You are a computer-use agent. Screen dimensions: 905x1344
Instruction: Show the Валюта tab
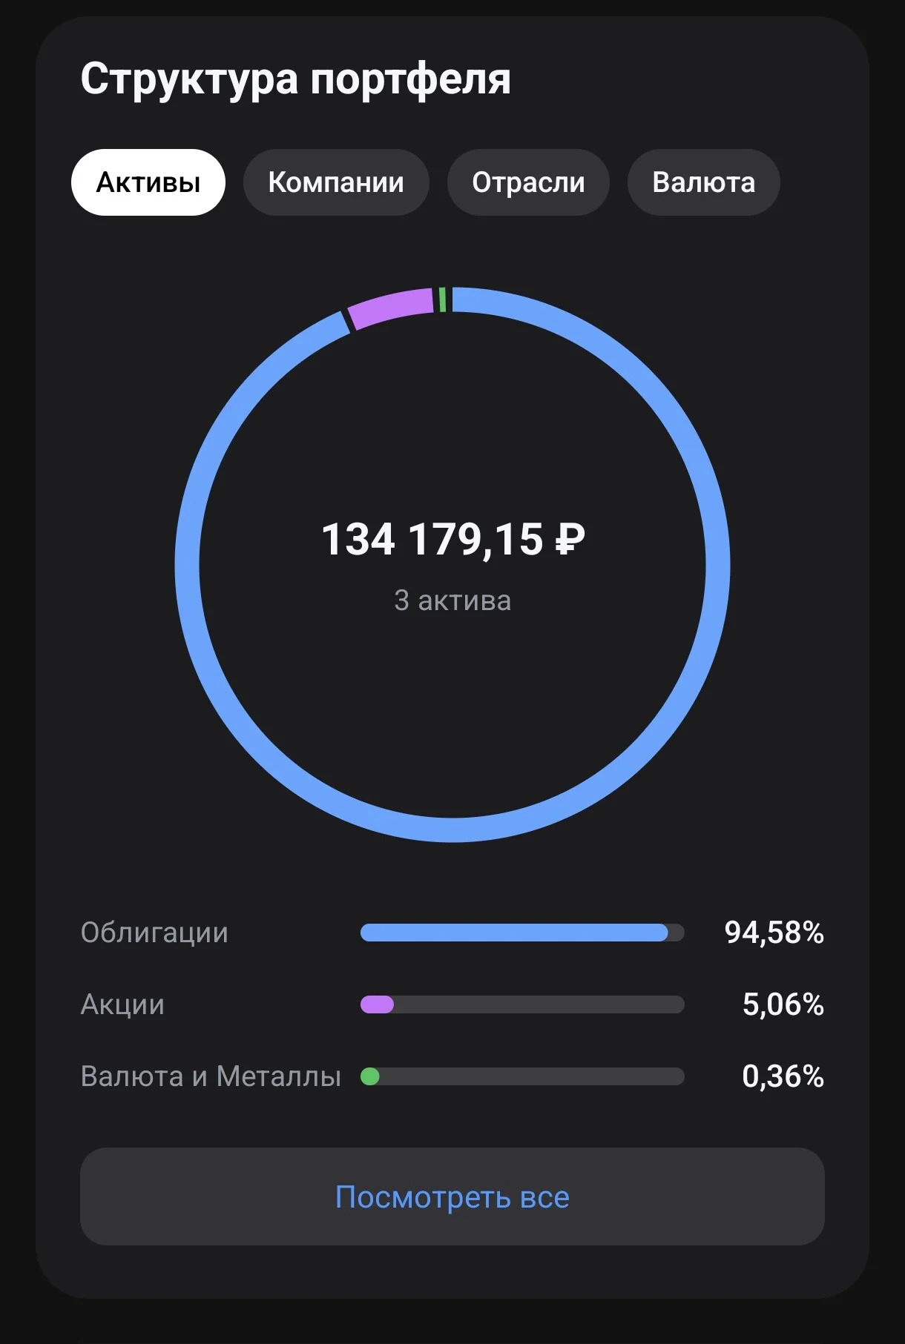point(703,182)
